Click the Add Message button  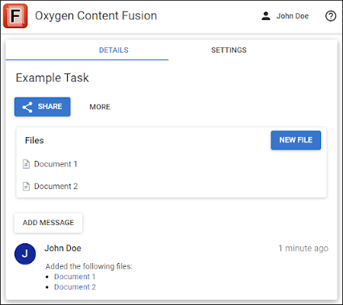point(48,223)
